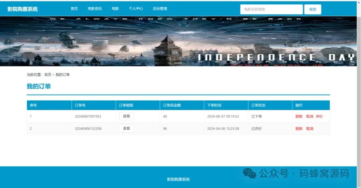Cancel order 20240607091952

[x=310, y=116]
